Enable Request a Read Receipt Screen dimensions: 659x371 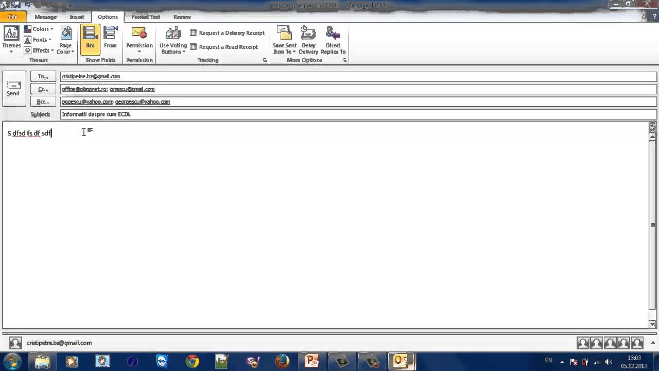[224, 47]
